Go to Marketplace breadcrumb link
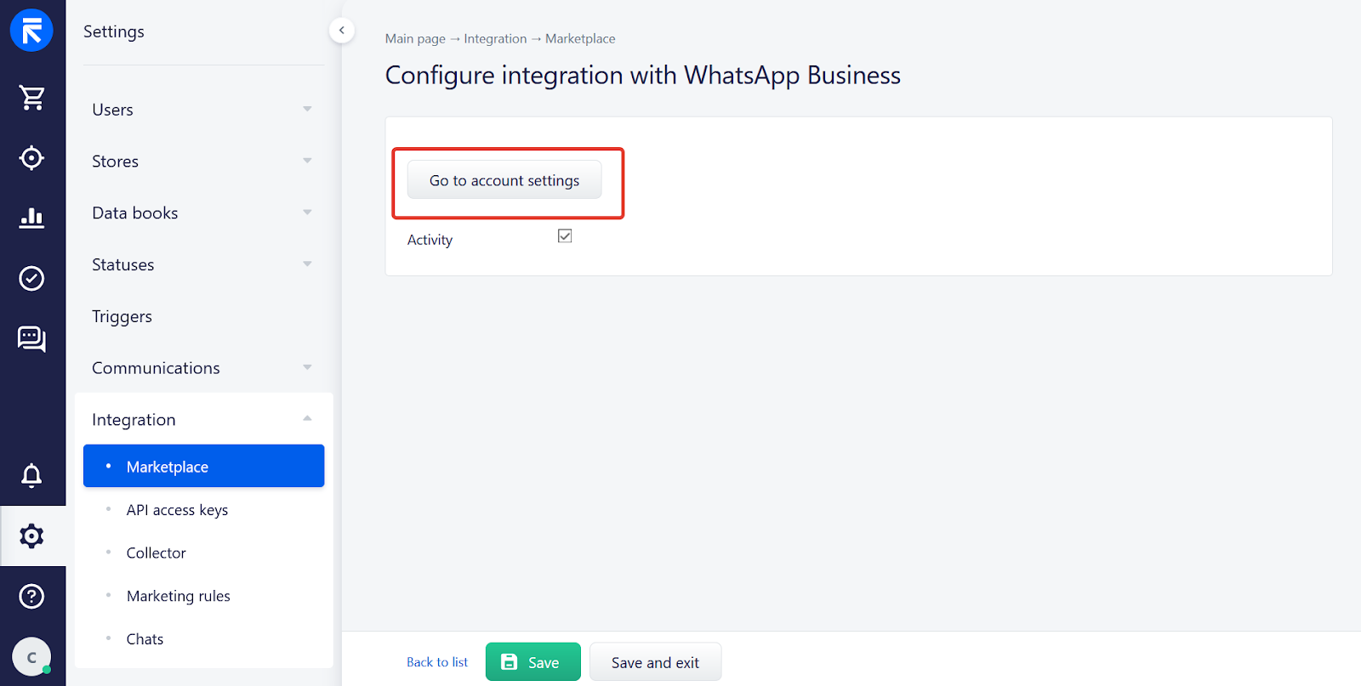Viewport: 1361px width, 686px height. point(580,39)
